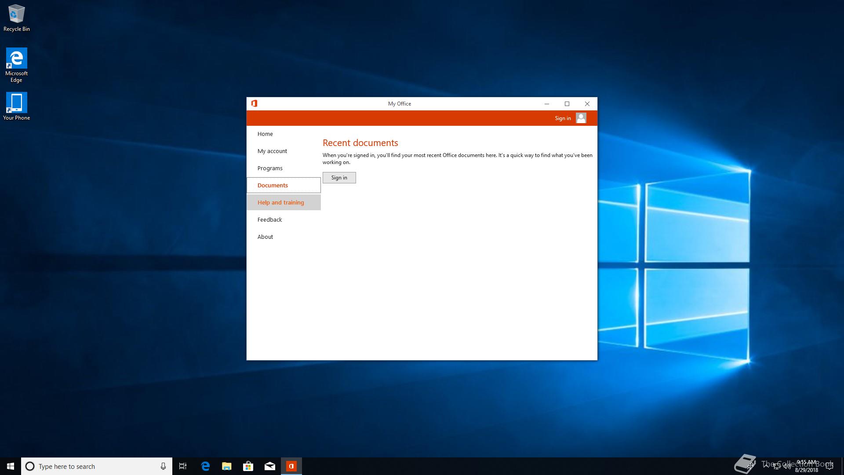844x475 pixels.
Task: Open the Mail app from the taskbar
Action: tap(269, 466)
